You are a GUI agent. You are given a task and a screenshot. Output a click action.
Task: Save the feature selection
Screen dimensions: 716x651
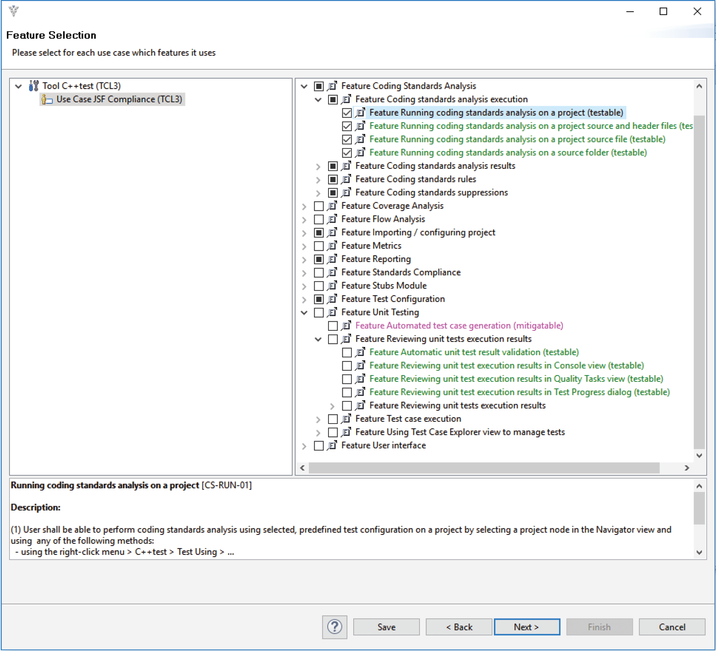(386, 627)
